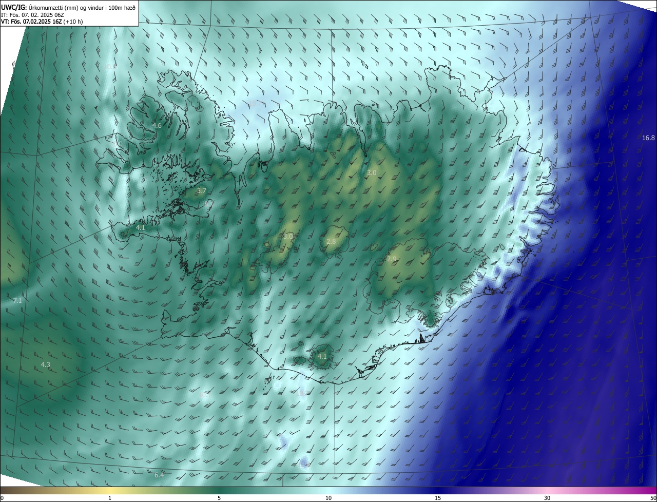The height and width of the screenshot is (502, 657).
Task: Click the 30 tick label on color scale
Action: tap(547, 498)
